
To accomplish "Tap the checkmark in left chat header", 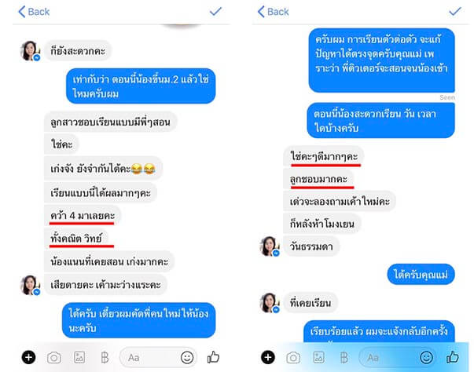I will [x=215, y=12].
